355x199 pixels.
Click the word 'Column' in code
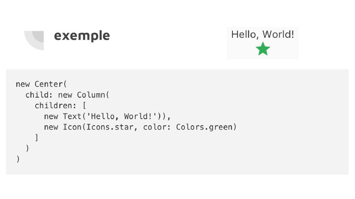(x=91, y=95)
